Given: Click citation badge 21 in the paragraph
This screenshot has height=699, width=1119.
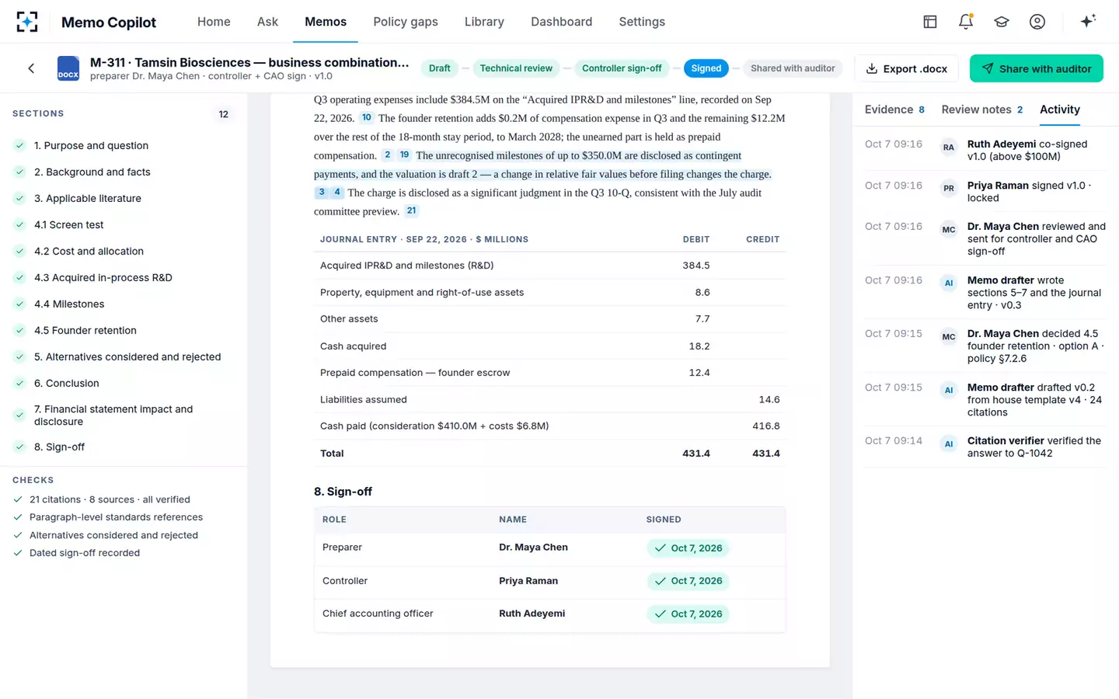Looking at the screenshot, I should [411, 211].
